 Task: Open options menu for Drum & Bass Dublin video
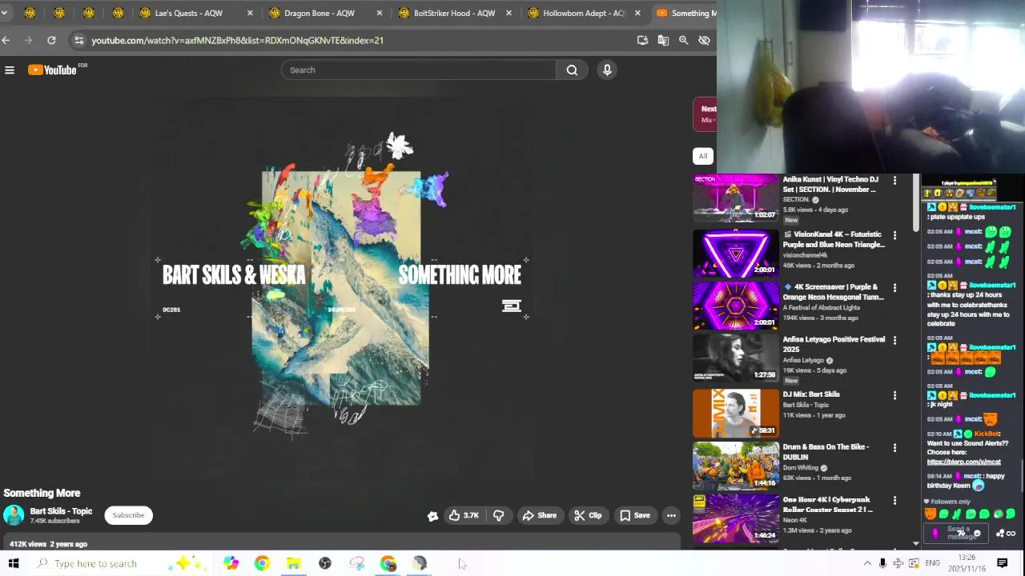(x=894, y=448)
